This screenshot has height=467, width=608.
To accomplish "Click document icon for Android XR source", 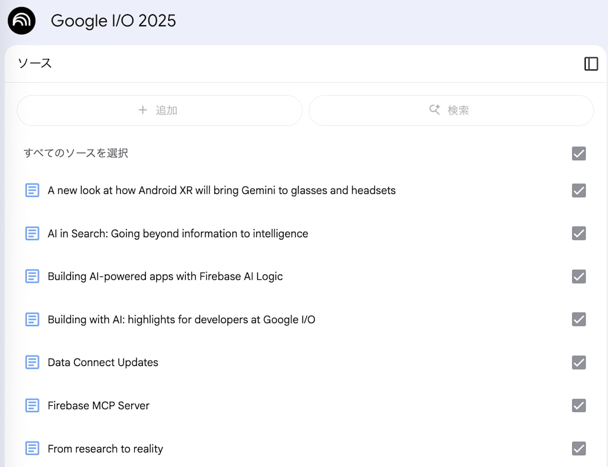I will (x=32, y=191).
